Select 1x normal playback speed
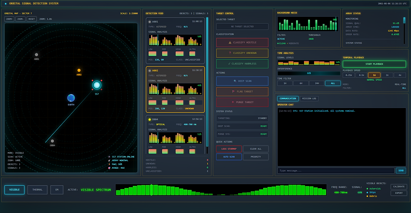This screenshot has height=213, width=411. coord(374,75)
